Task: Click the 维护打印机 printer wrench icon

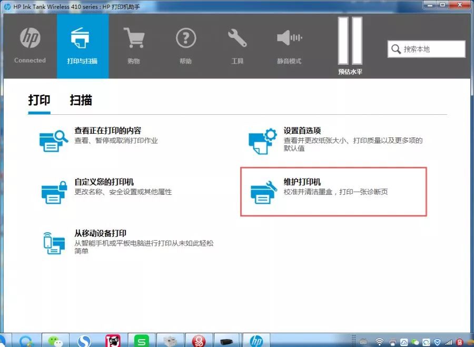Action: pos(263,192)
